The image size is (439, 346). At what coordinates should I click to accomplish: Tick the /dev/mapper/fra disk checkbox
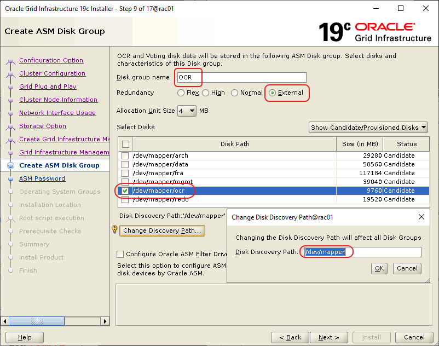(125, 173)
